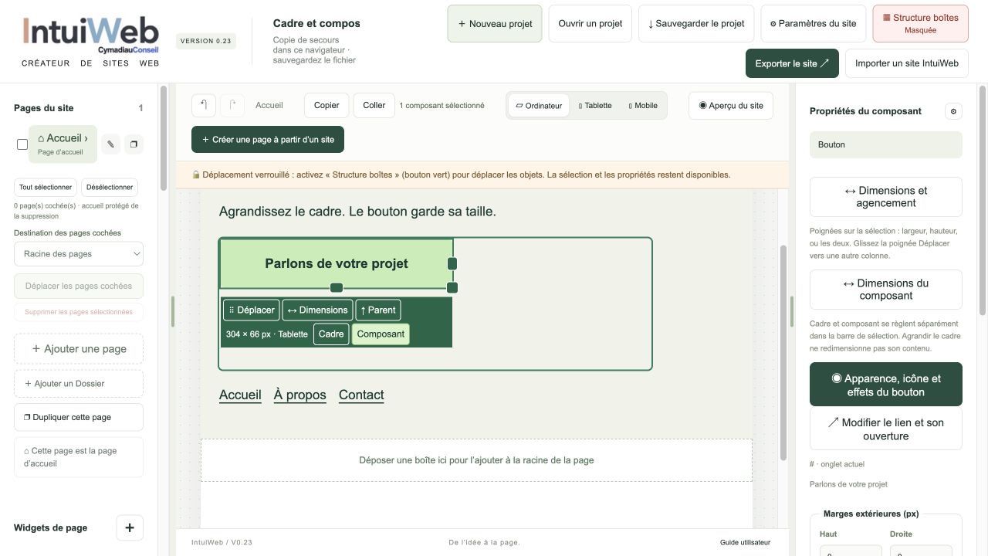Check the Accueil page checkbox
Image resolution: width=988 pixels, height=556 pixels.
pos(22,144)
